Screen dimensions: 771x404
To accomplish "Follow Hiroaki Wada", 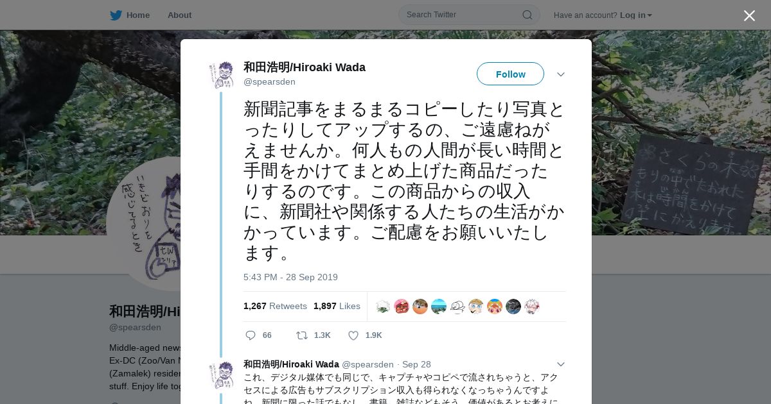I will (x=510, y=74).
